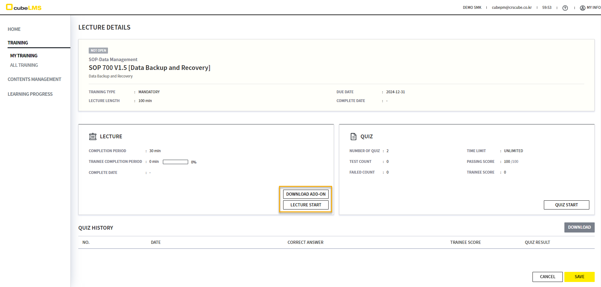Open the help question mark icon

pos(565,8)
